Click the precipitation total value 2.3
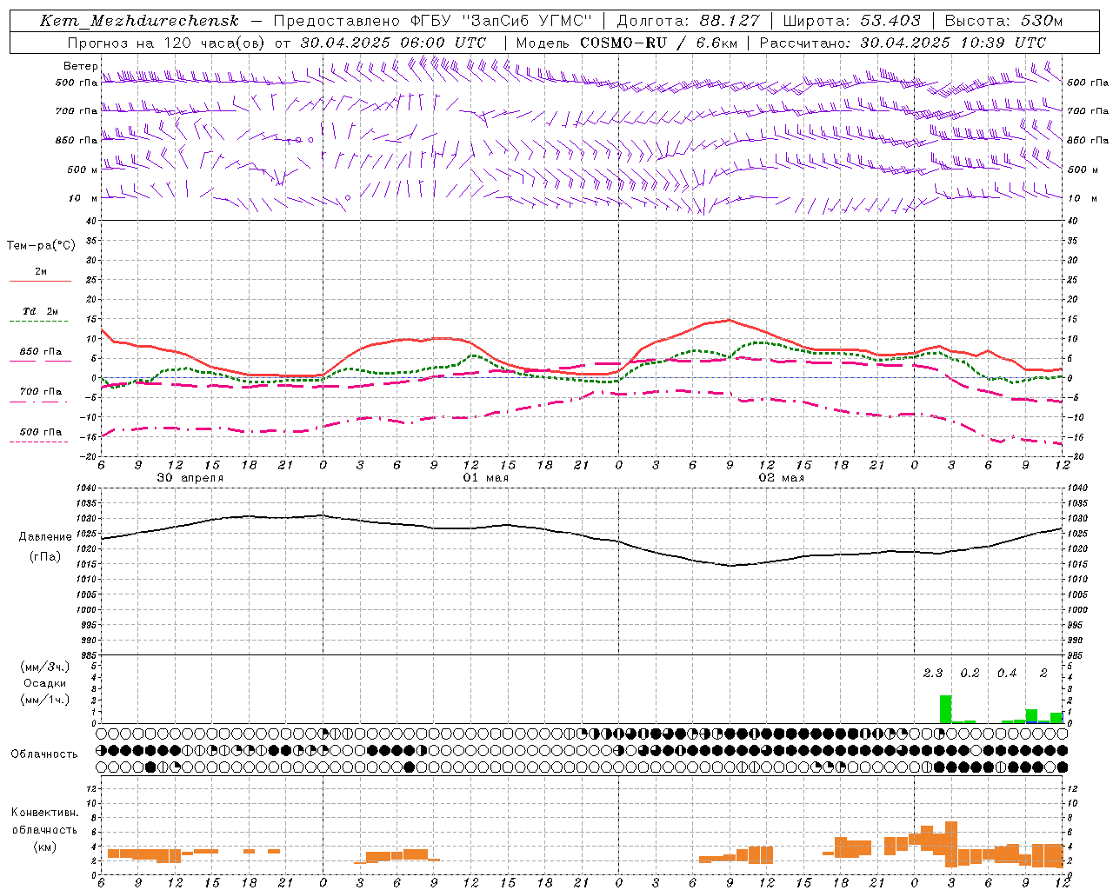Image resolution: width=1113 pixels, height=890 pixels. click(932, 673)
